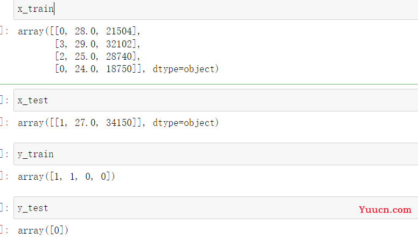The image size is (418, 239).
Task: Place cursor in the y_test cell
Action: click(189, 208)
